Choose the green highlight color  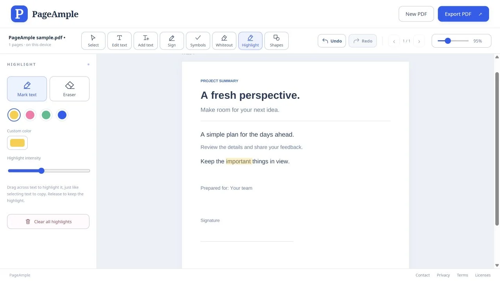(46, 115)
